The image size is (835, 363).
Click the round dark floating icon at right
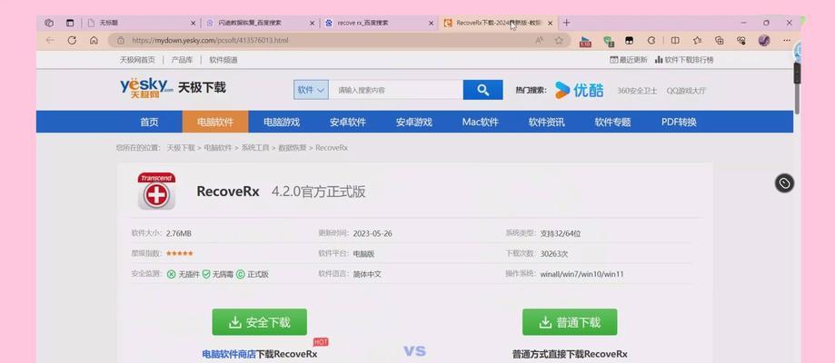coord(784,183)
